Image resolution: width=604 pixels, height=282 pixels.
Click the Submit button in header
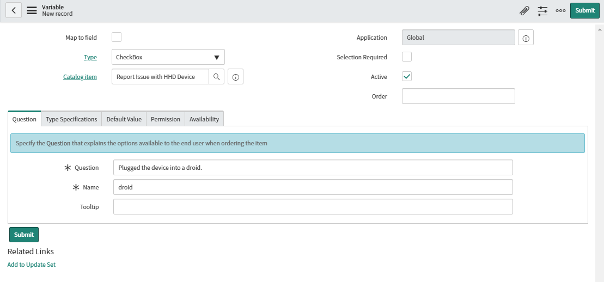click(x=585, y=10)
